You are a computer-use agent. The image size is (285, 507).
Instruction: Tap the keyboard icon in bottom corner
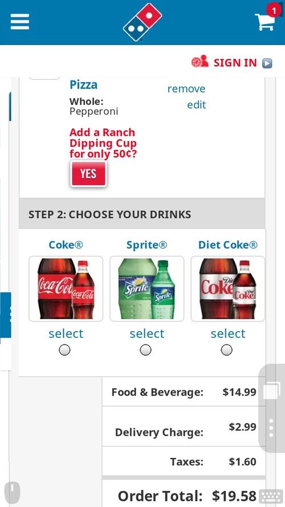coord(271,496)
